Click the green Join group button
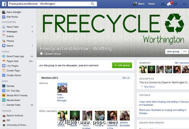Screen dimensions: 189x129 point(122,65)
